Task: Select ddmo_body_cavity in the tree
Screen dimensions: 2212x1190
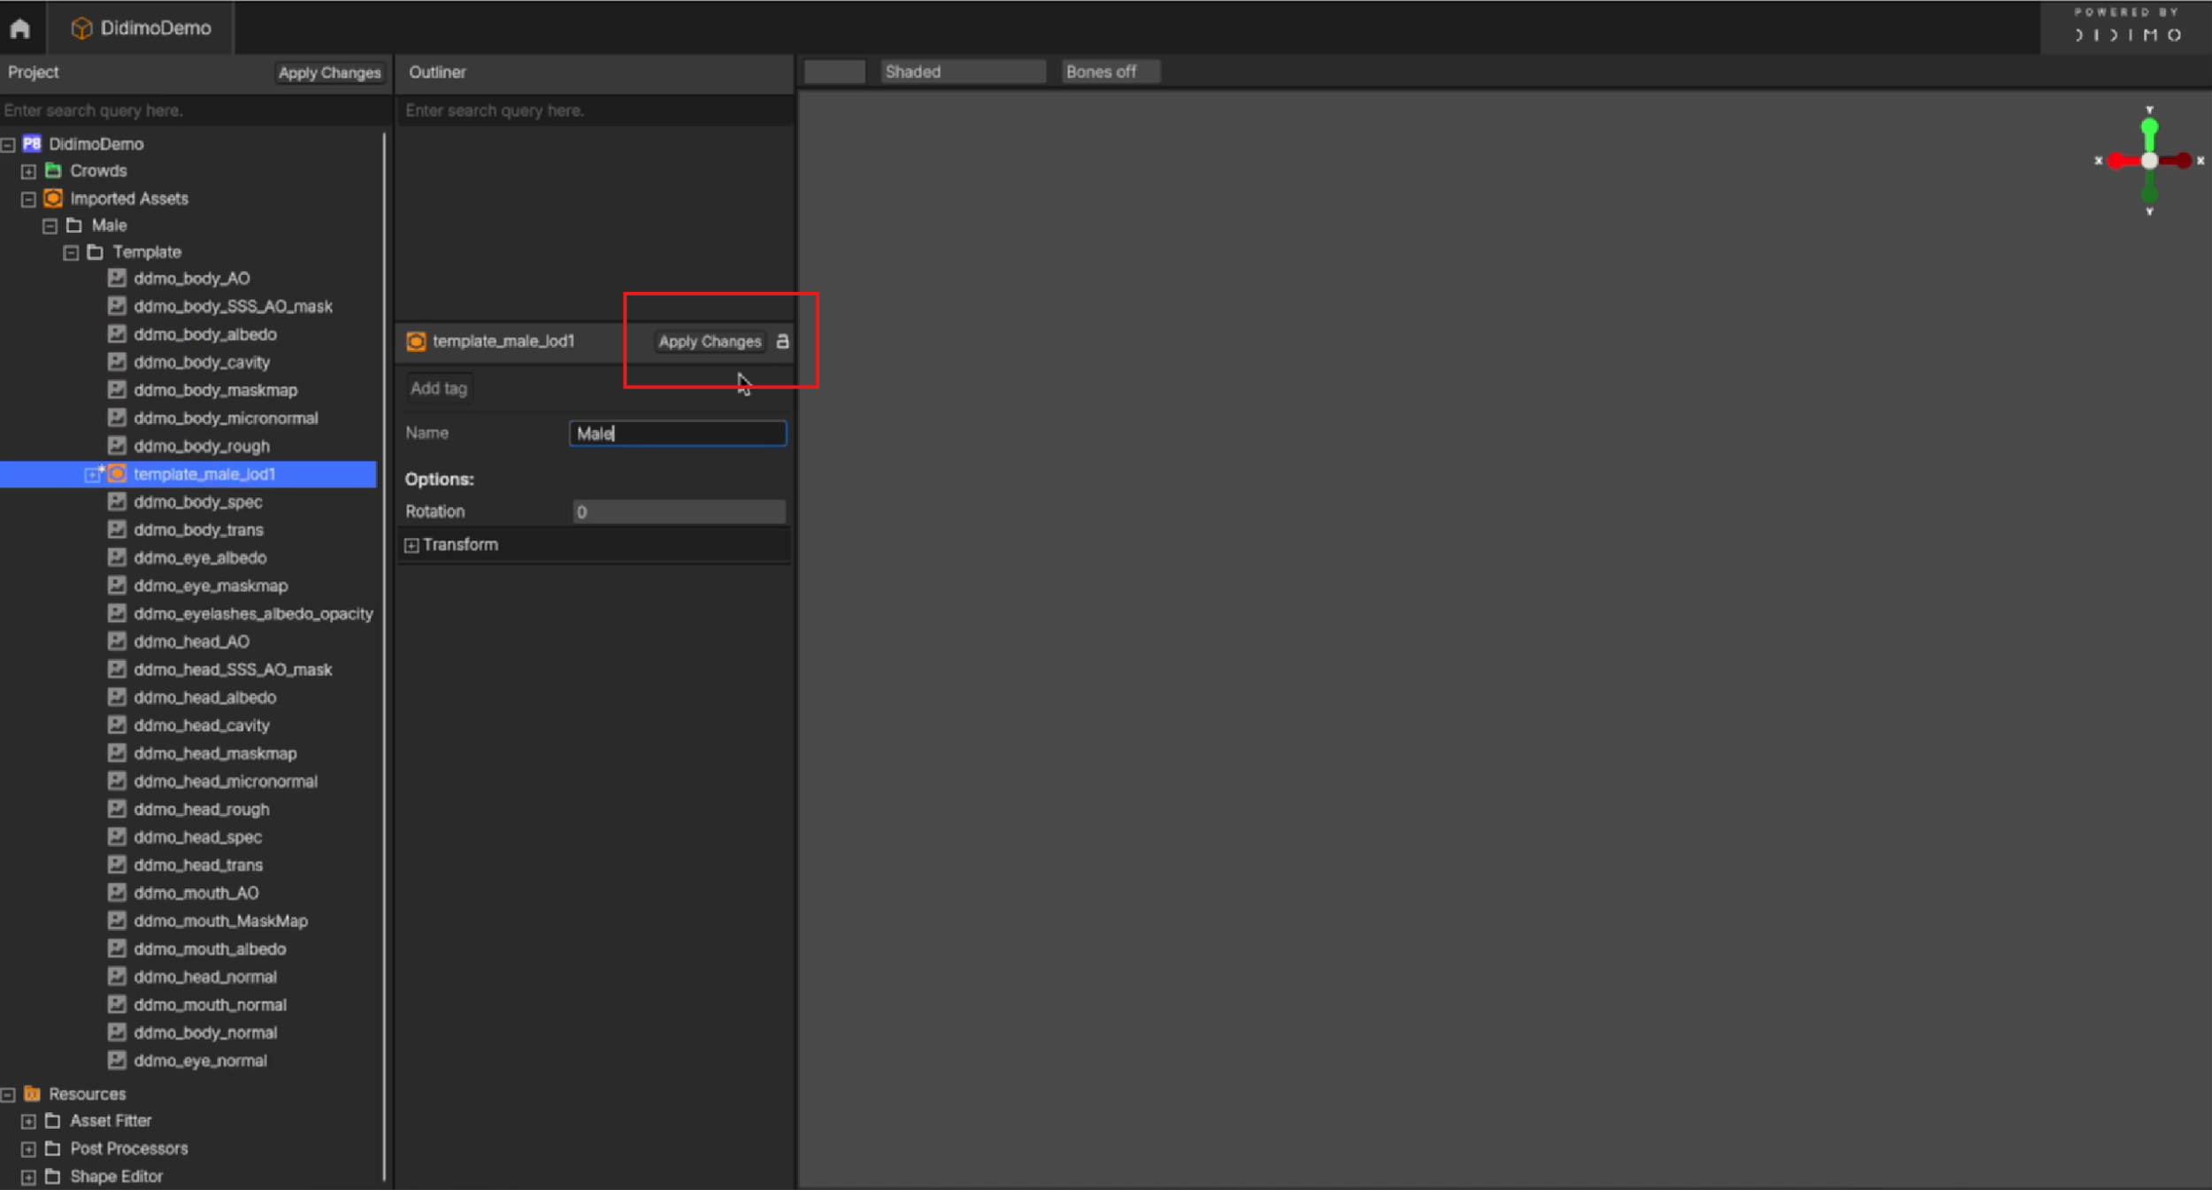Action: click(x=202, y=362)
